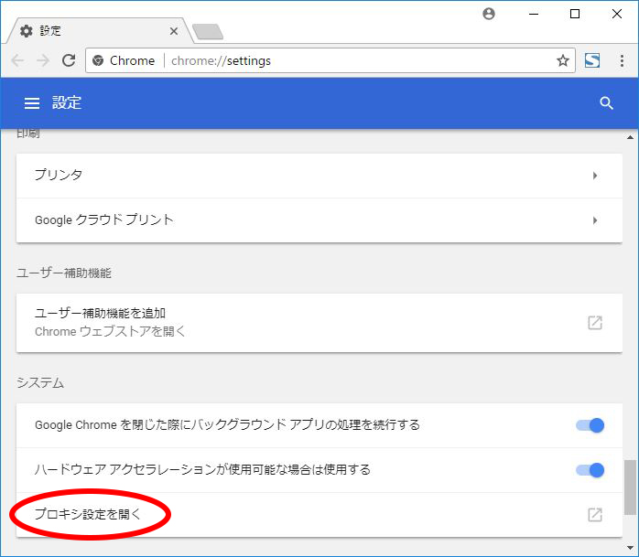Toggle ハードウェア アクセラレーション switch off
The height and width of the screenshot is (557, 639).
(x=590, y=470)
